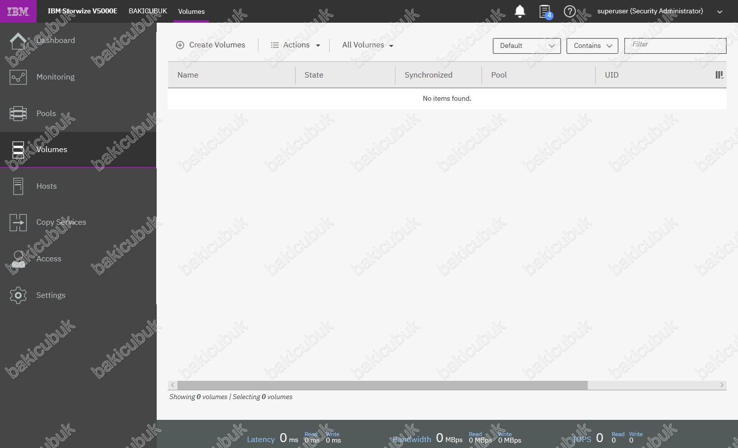Click the No items found message
Image resolution: width=738 pixels, height=448 pixels.
[x=447, y=99]
